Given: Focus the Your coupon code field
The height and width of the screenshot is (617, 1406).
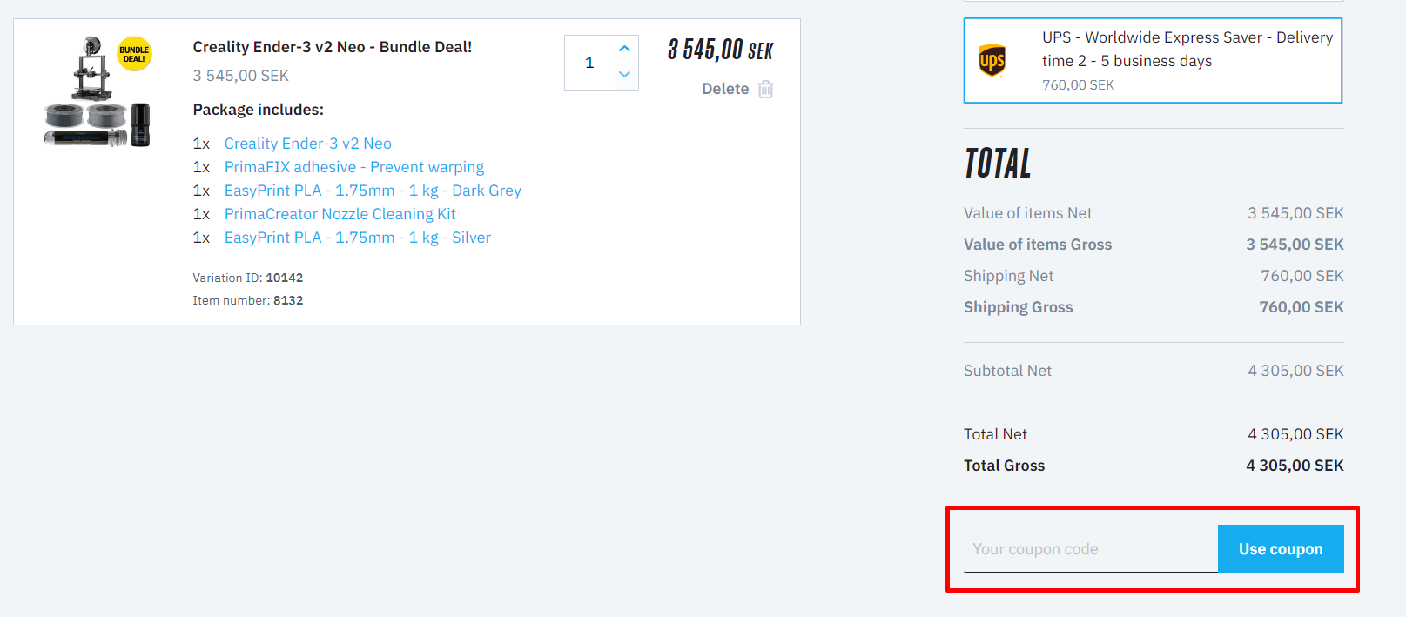Looking at the screenshot, I should [1091, 549].
